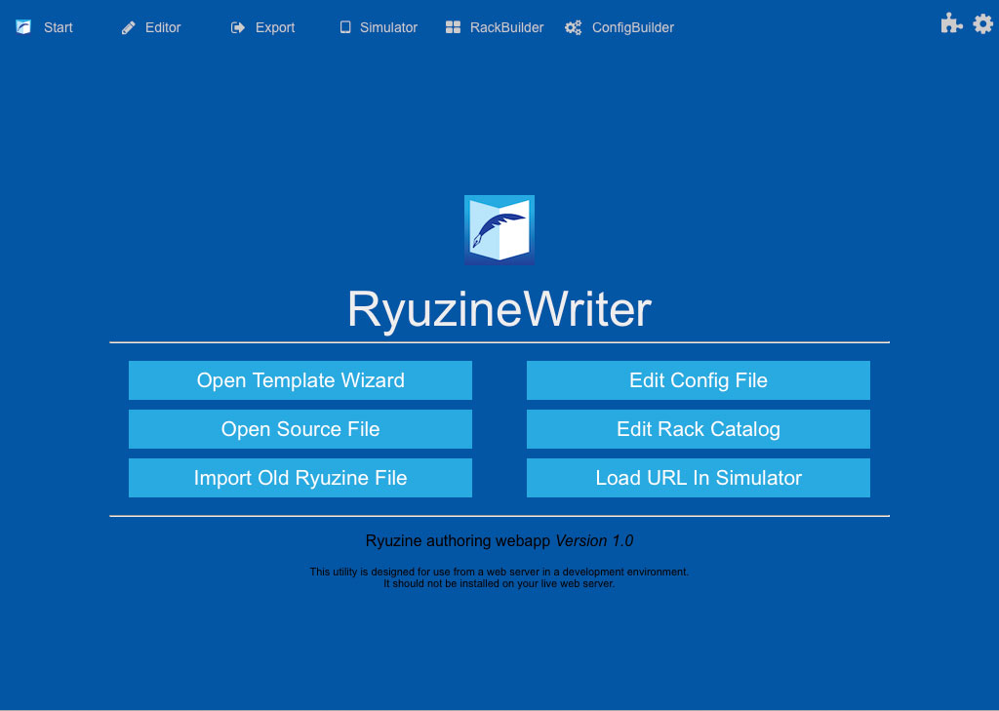Select the Simulator menu label
Image resolution: width=999 pixels, height=711 pixels.
pos(388,27)
